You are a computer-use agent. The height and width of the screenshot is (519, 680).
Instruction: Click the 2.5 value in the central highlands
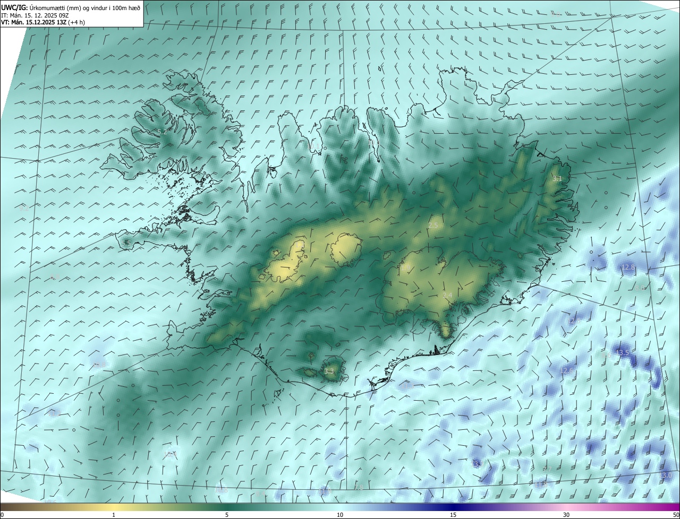click(x=433, y=226)
